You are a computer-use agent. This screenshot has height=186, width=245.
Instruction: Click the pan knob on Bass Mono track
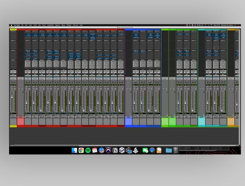tap(136, 82)
